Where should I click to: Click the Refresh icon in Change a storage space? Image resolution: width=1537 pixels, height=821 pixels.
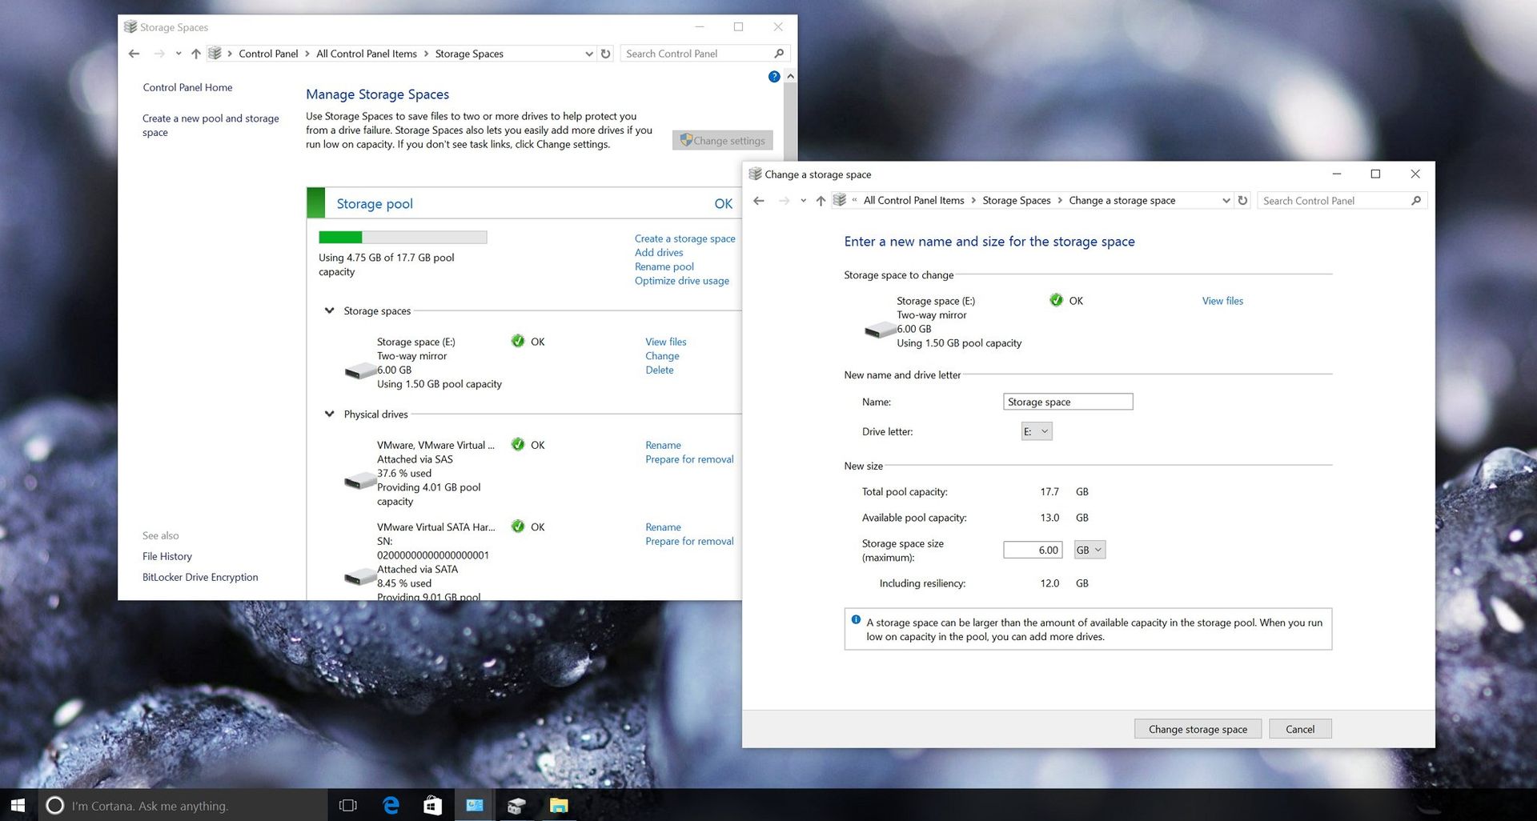tap(1242, 200)
